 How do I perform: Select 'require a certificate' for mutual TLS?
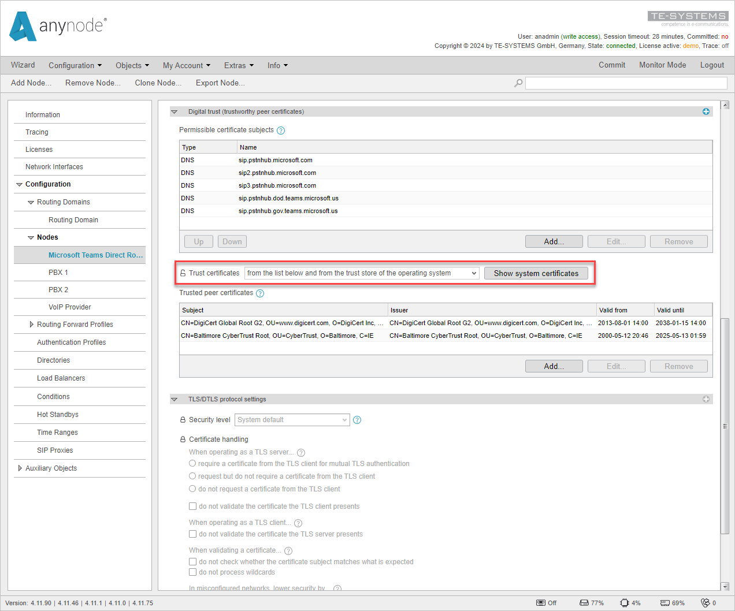point(192,463)
